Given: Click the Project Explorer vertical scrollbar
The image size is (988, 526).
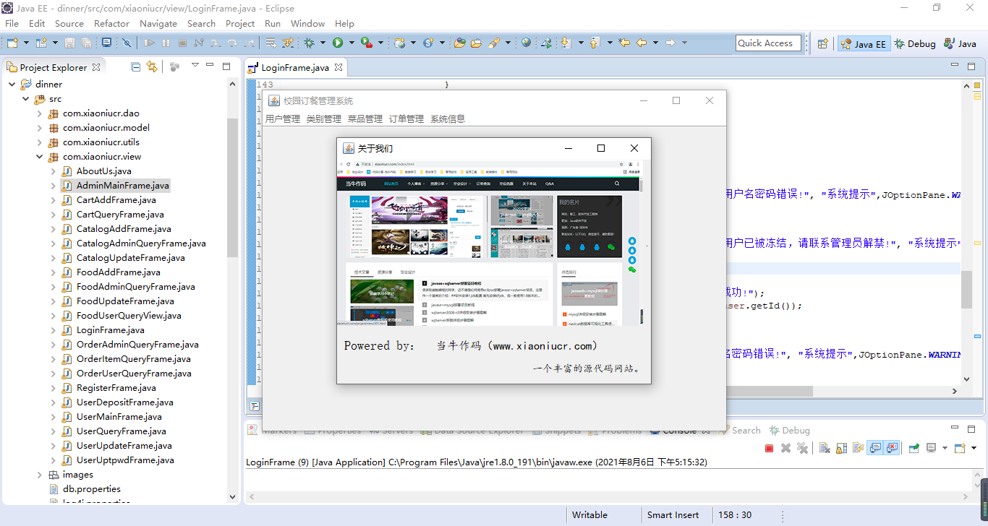Looking at the screenshot, I should (232, 188).
